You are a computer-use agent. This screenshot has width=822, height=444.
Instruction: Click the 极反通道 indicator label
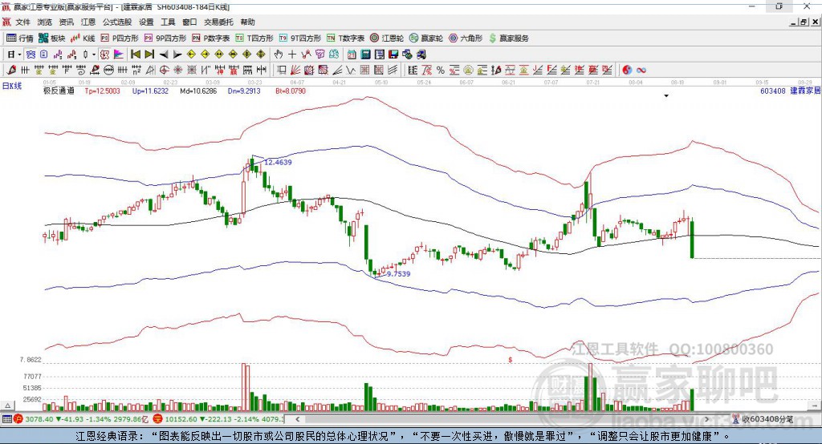pos(59,91)
